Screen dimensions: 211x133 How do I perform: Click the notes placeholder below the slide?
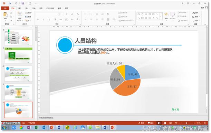(x=46, y=118)
